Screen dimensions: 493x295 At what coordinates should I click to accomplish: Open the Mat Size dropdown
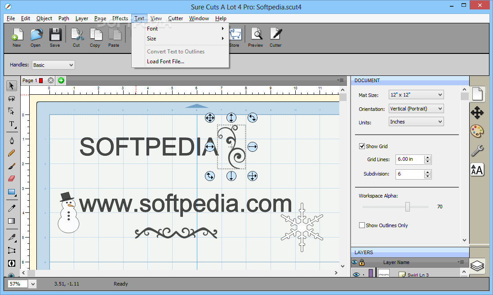416,95
